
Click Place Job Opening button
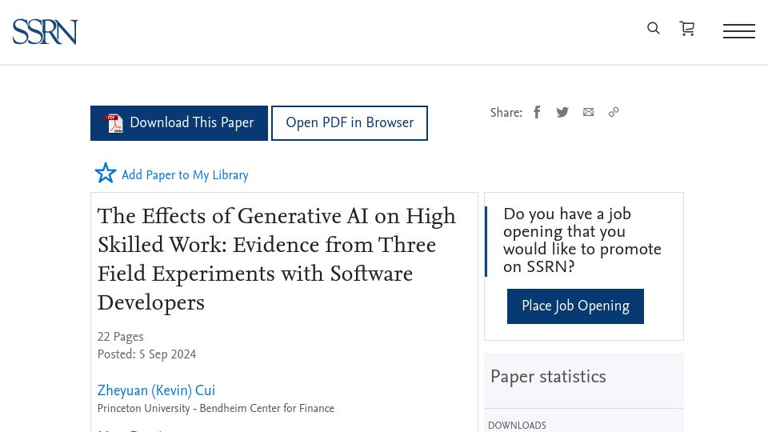(x=575, y=306)
